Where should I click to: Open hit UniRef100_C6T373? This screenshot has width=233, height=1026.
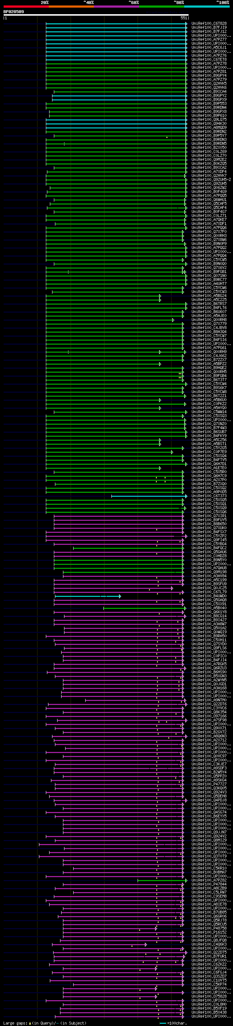tap(209, 496)
